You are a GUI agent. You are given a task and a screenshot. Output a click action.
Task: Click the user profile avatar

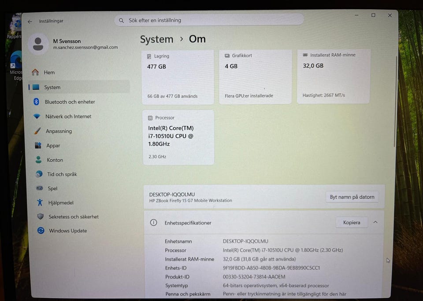(x=38, y=44)
